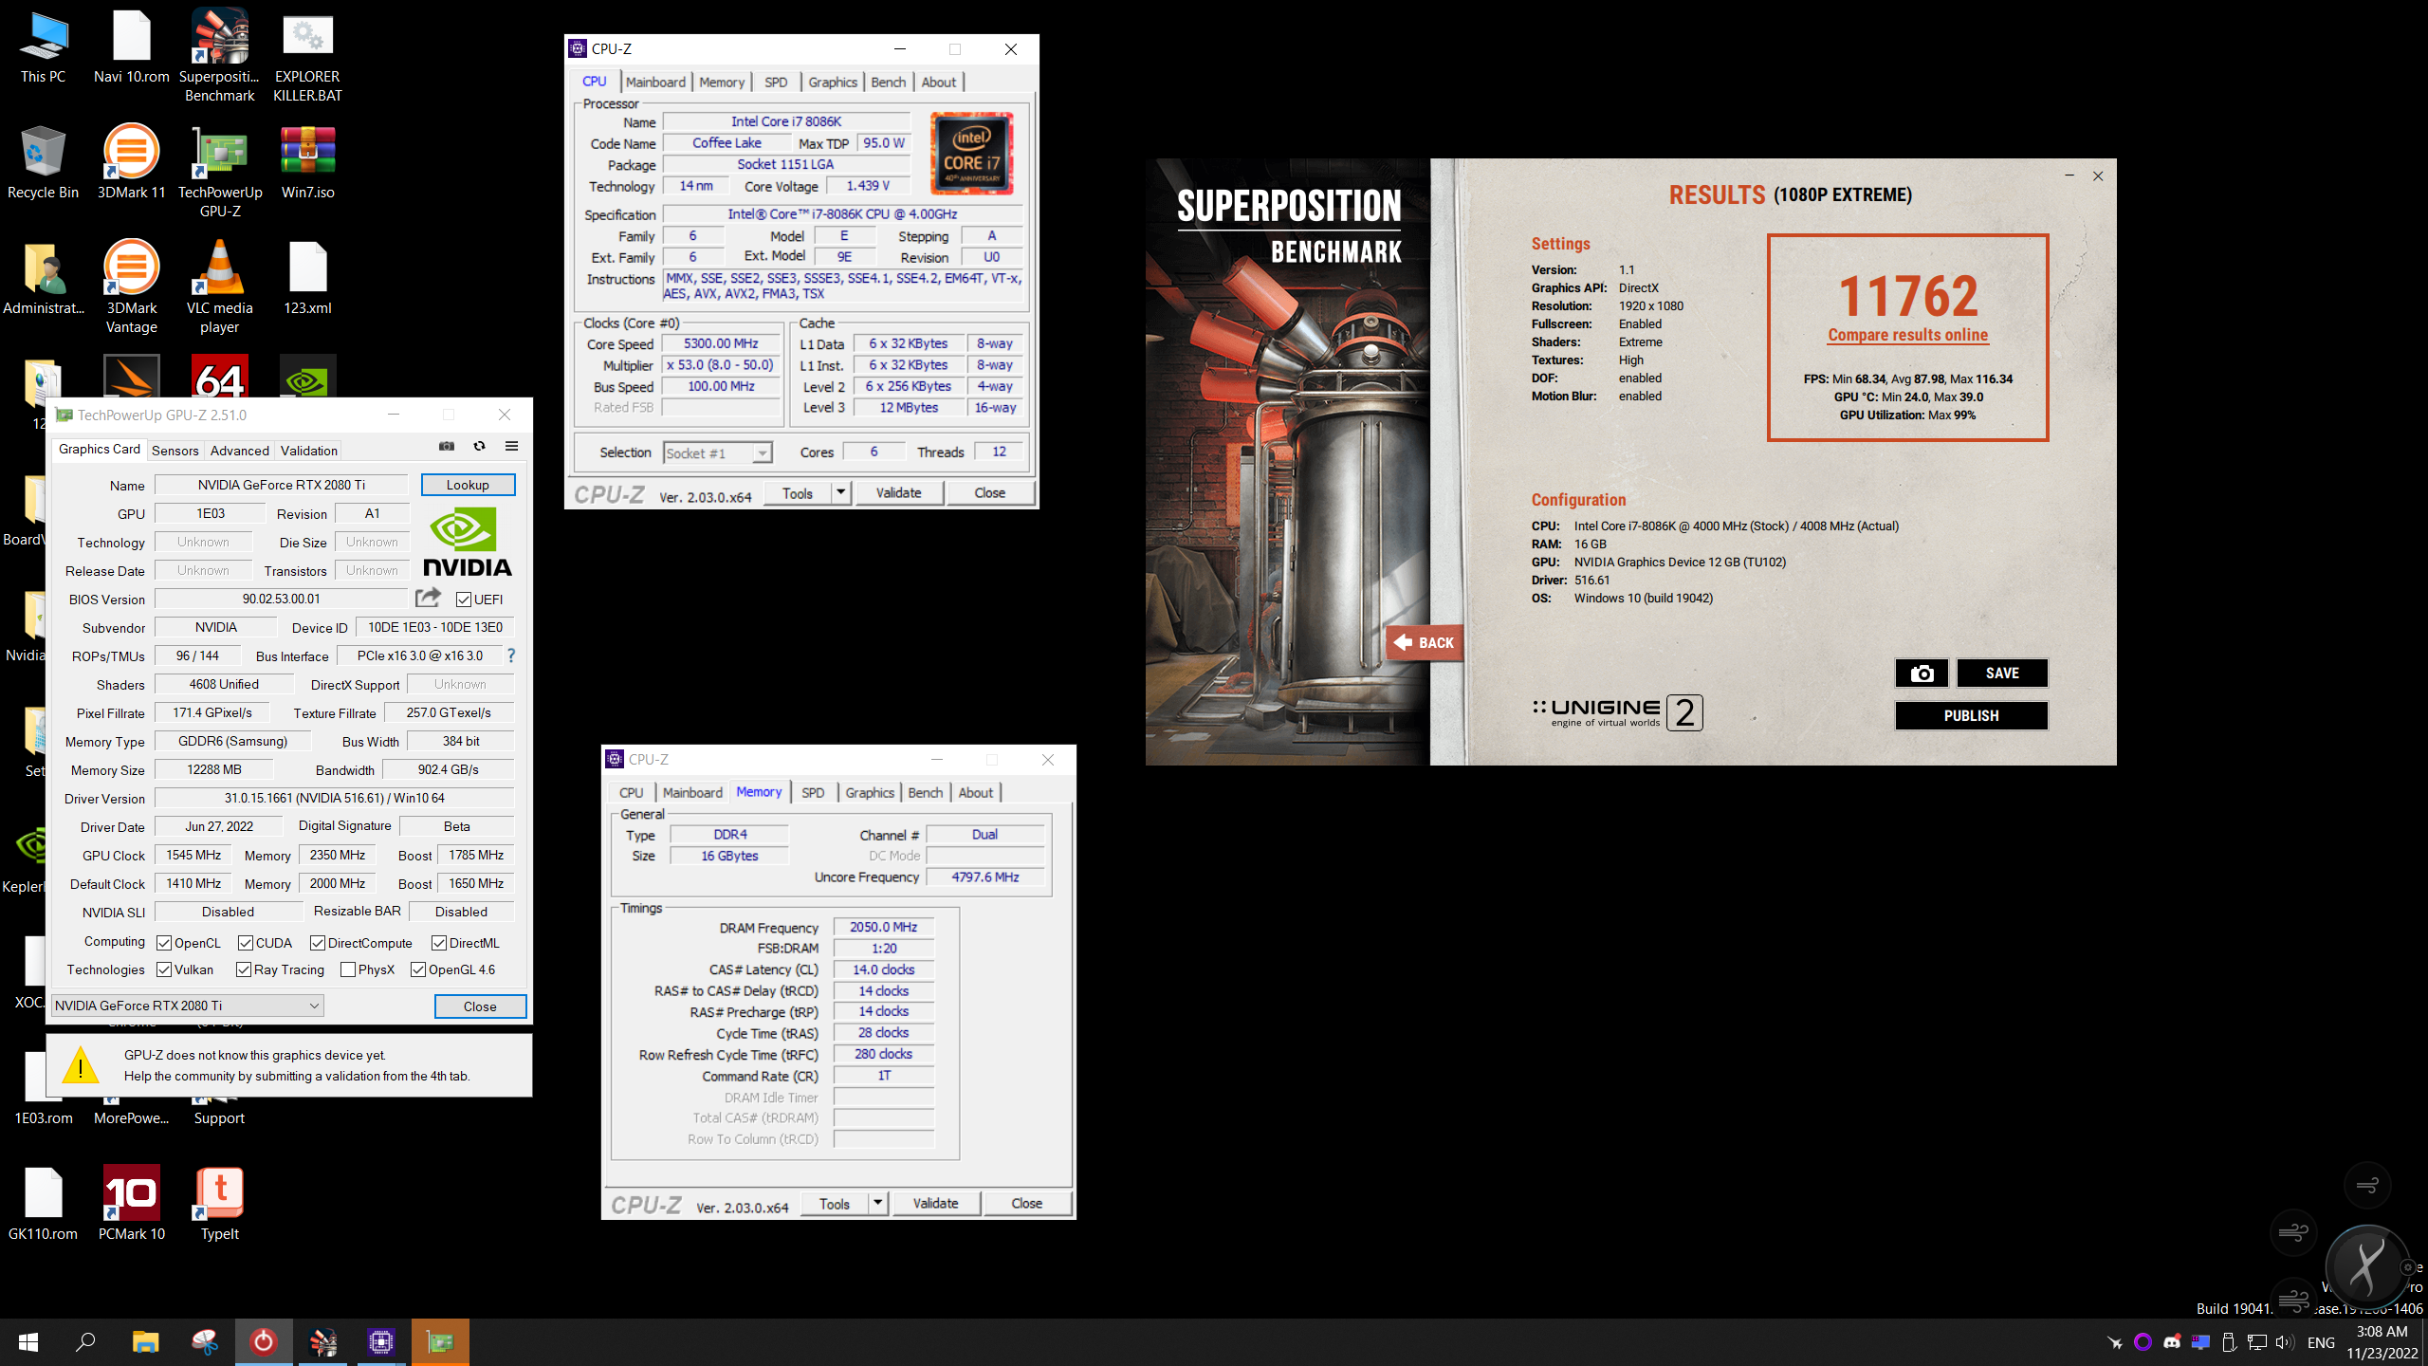Switch to the GPU-Z Validation tab
Viewport: 2428px width, 1366px height.
coord(309,451)
